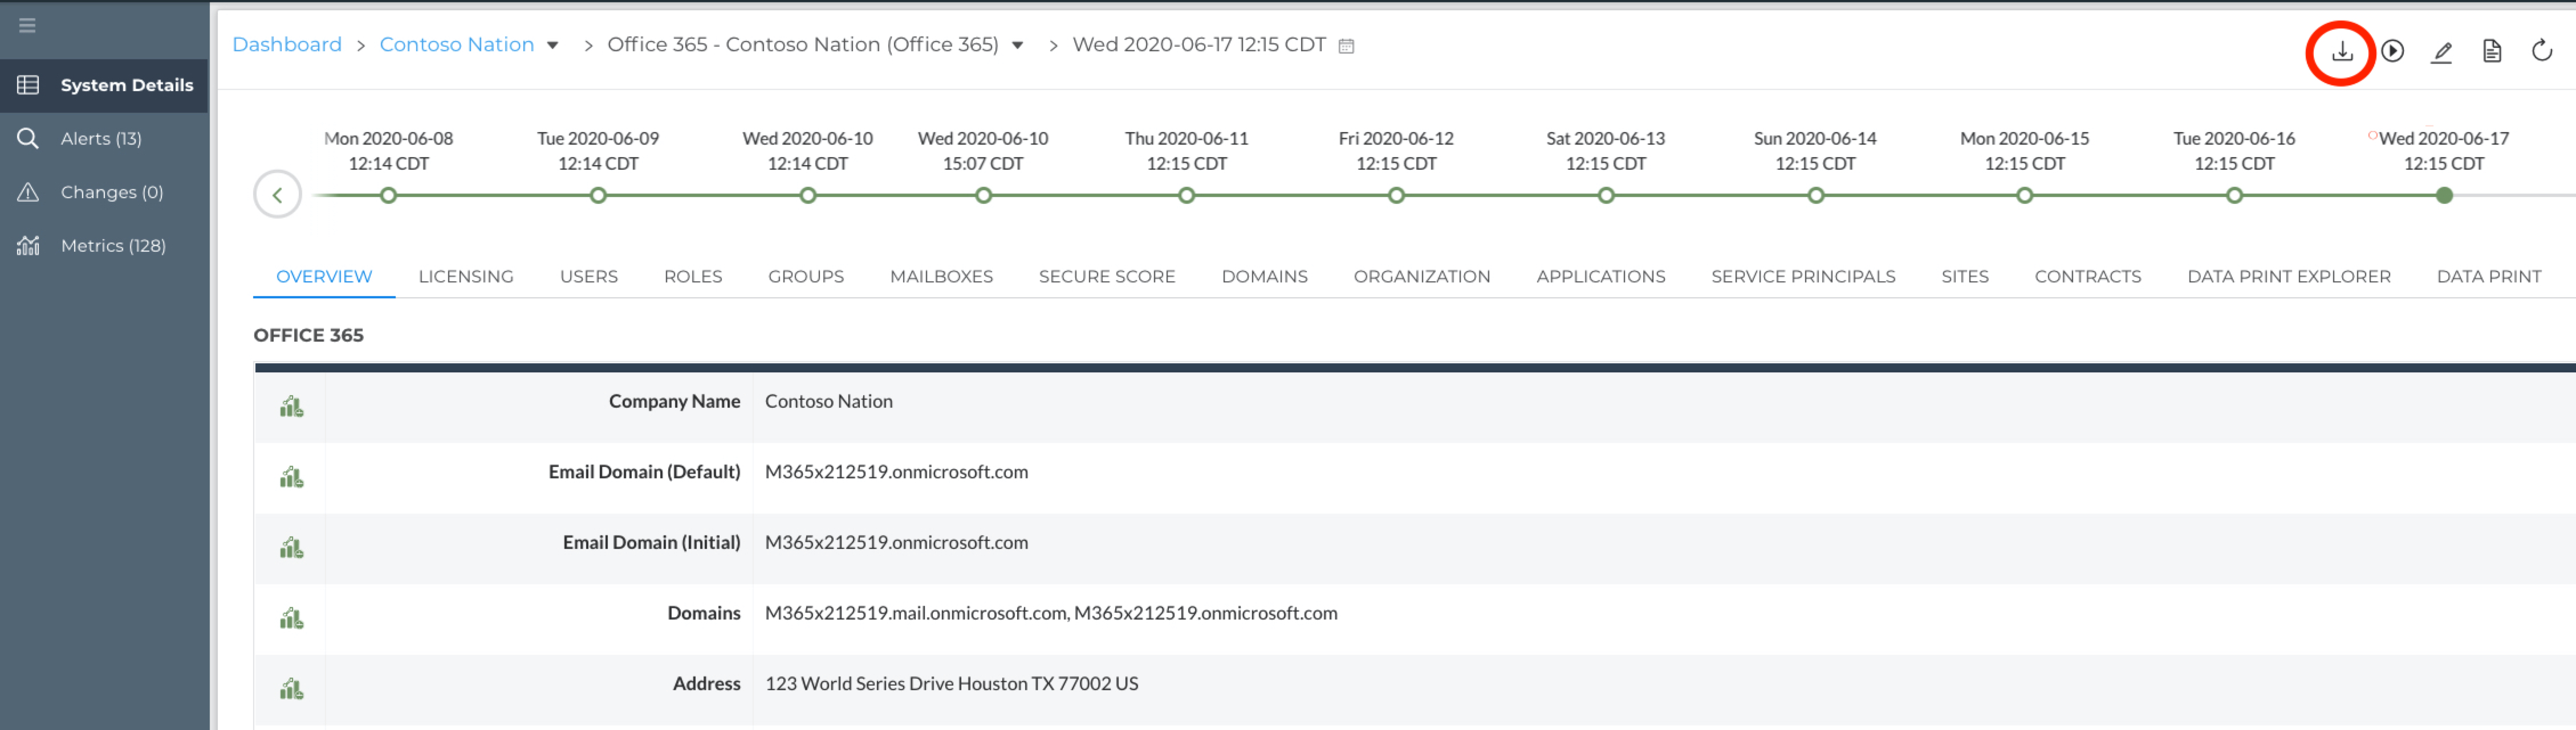Click metric icon in Email Domain (Default) row
The width and height of the screenshot is (2576, 730).
(291, 477)
